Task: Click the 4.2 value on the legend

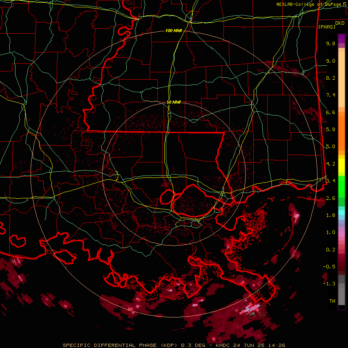Action: 331,164
